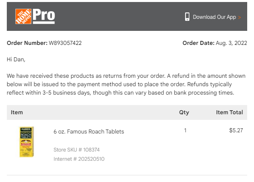Click the quantity value 1
This screenshot has height=182, width=254.
tap(185, 130)
